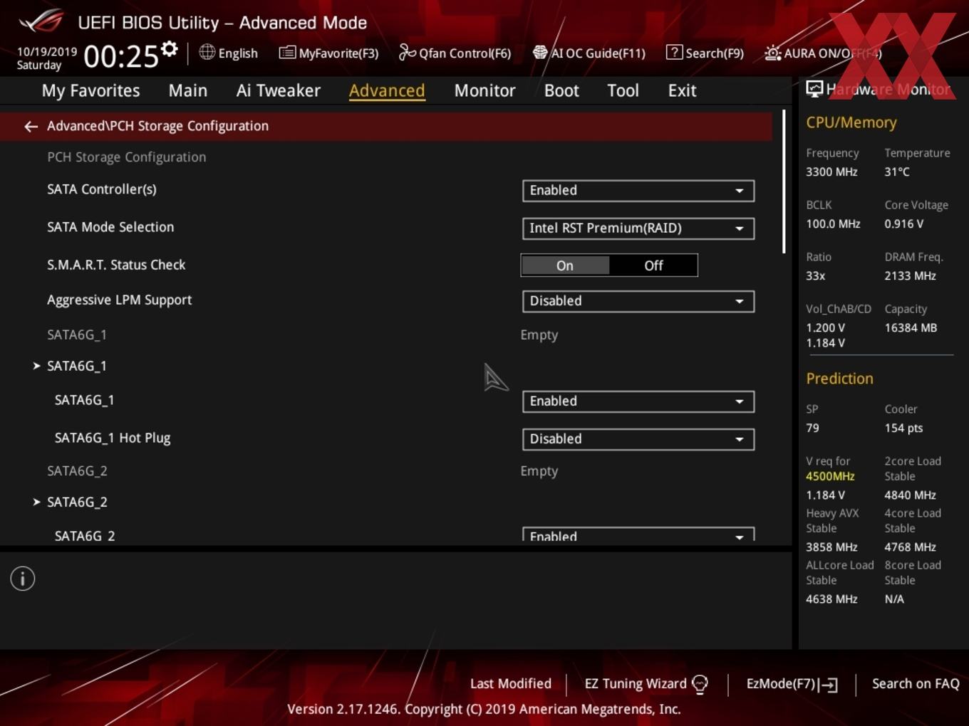Expand the SATA6G_1 submenu arrow
969x726 pixels.
click(x=36, y=366)
